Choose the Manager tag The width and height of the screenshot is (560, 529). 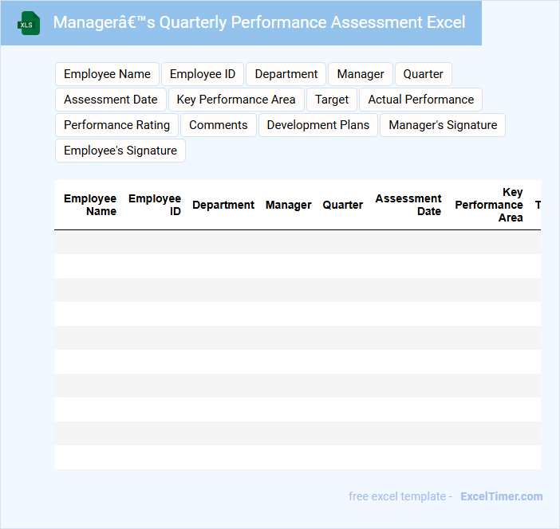(x=361, y=74)
